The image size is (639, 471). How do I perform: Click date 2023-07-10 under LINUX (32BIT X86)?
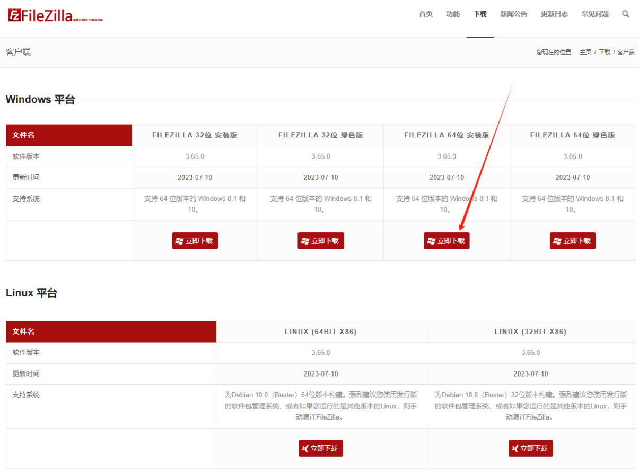pos(531,373)
